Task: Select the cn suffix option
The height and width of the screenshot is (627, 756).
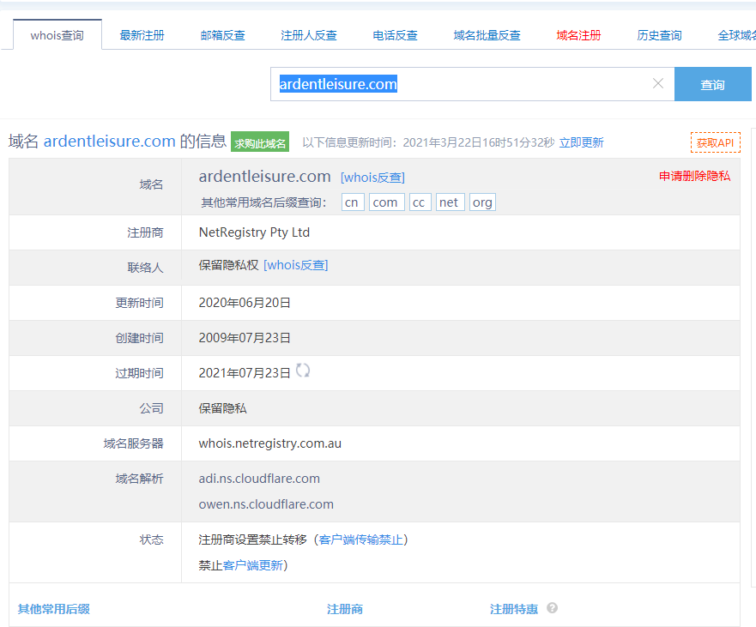Action: click(x=352, y=202)
